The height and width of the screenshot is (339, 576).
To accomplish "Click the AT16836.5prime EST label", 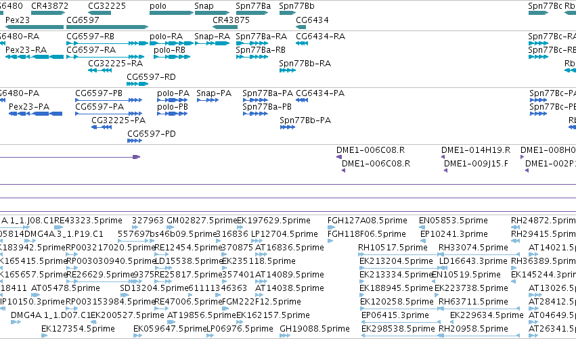I will pyautogui.click(x=290, y=248).
